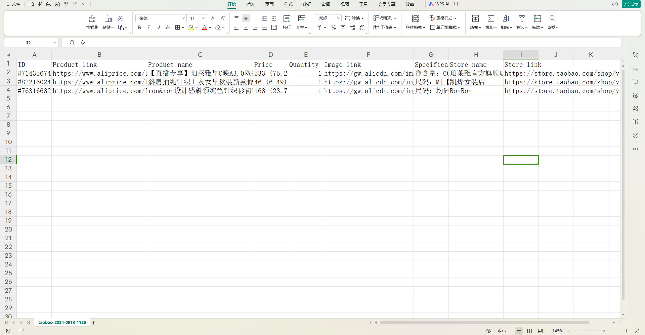Click the Save icon in quick access
Image resolution: width=645 pixels, height=335 pixels.
tap(31, 4)
